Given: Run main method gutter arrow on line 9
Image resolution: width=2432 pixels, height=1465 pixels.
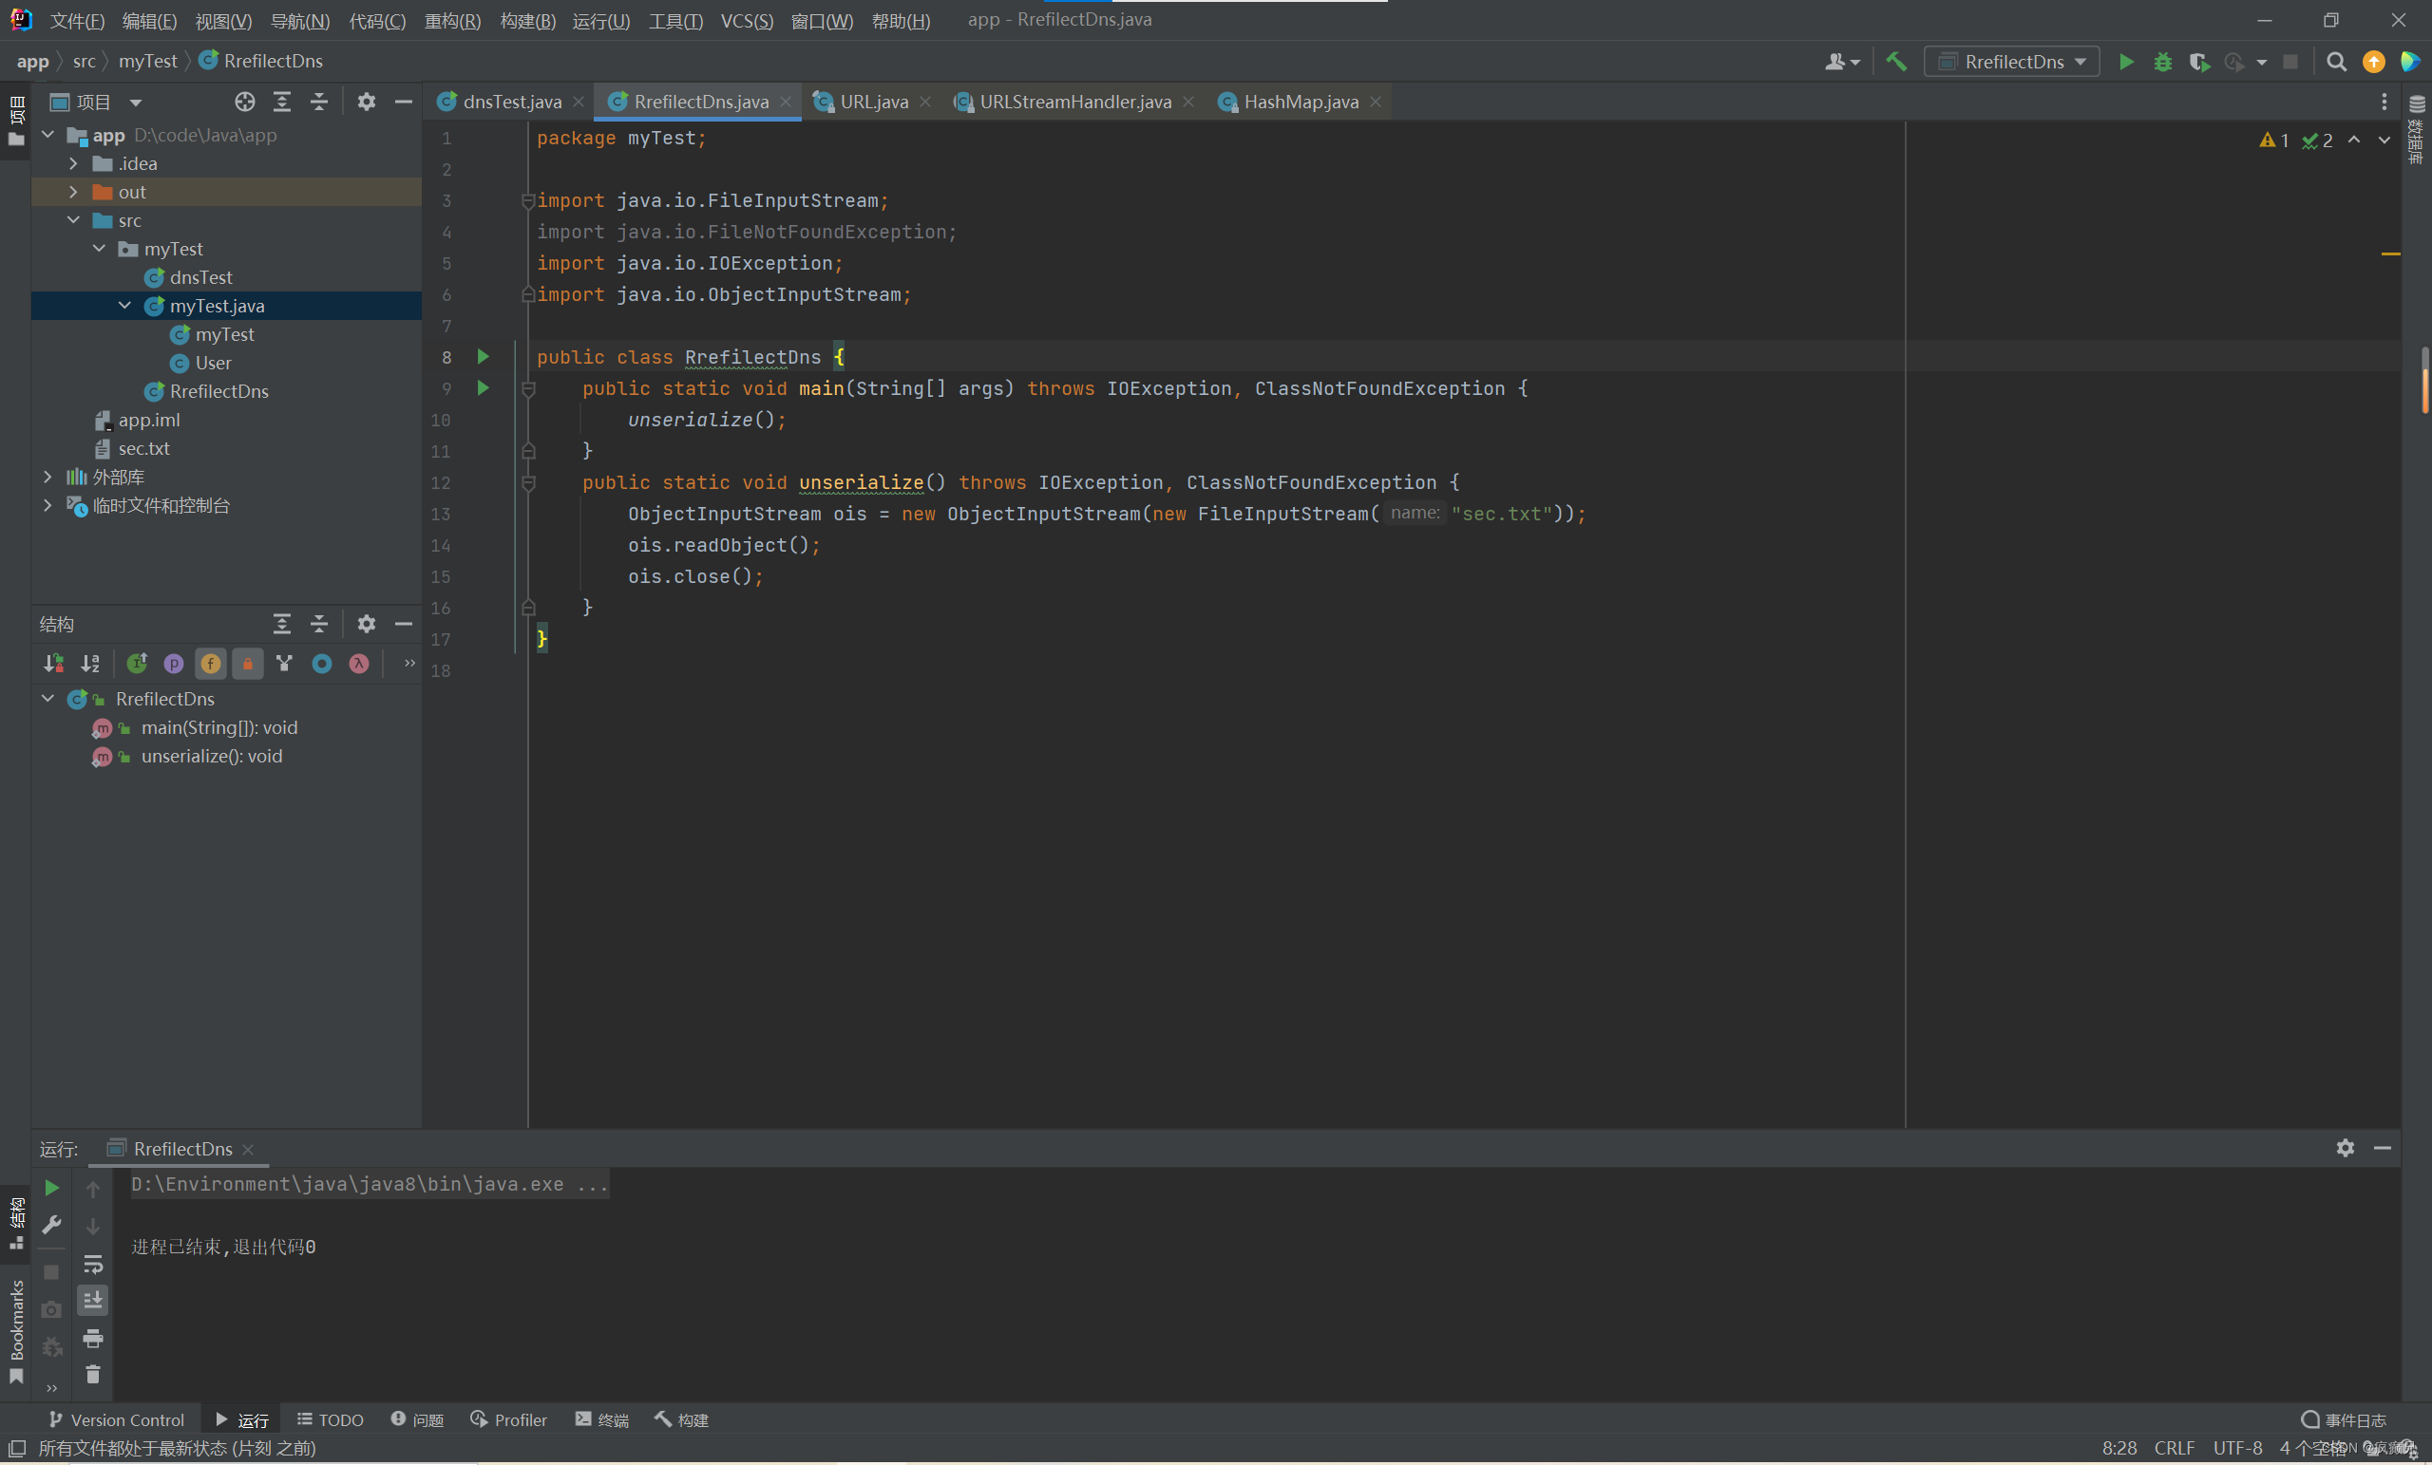Looking at the screenshot, I should [484, 387].
